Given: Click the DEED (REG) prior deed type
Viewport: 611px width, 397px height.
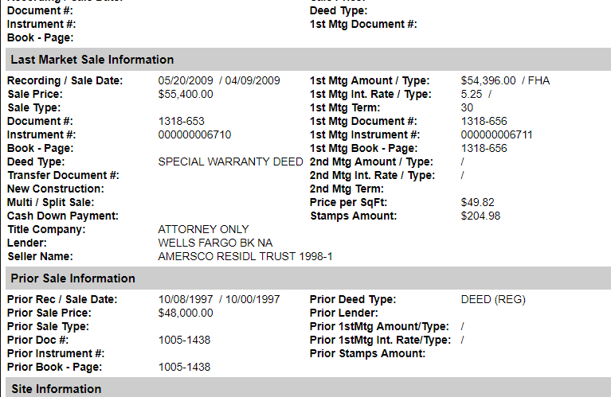Looking at the screenshot, I should point(493,299).
